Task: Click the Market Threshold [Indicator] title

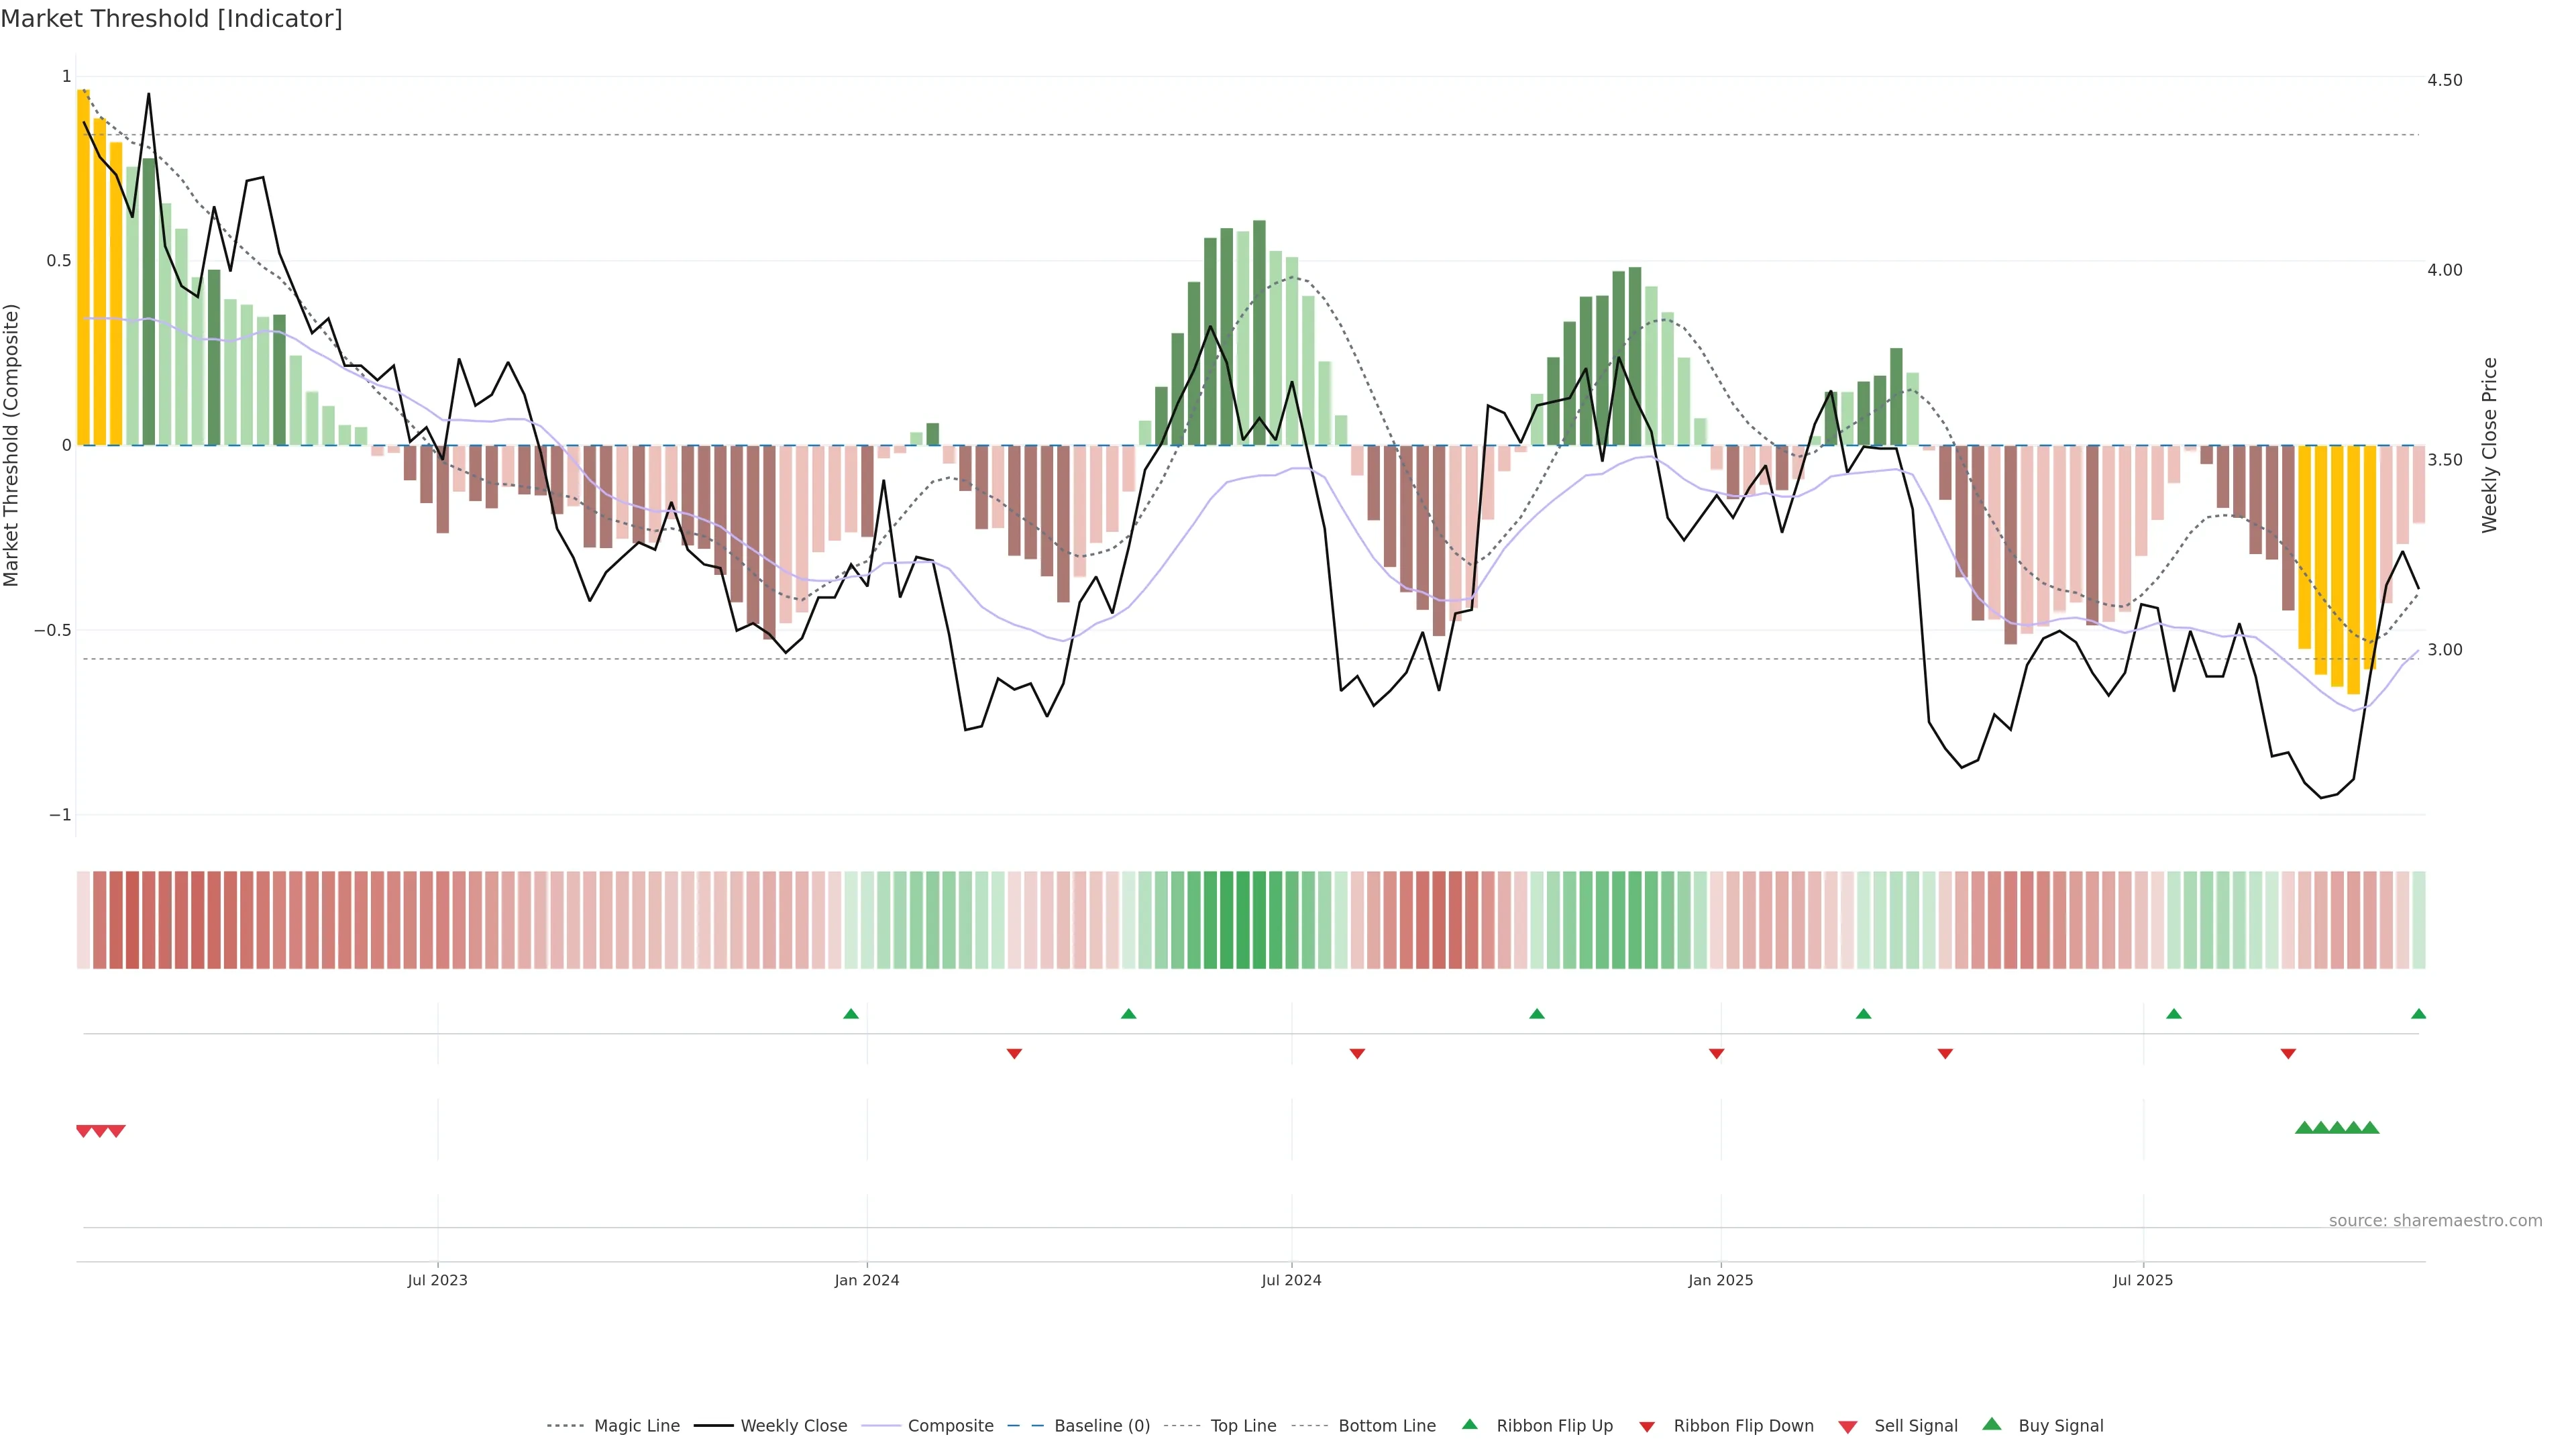Action: point(172,19)
